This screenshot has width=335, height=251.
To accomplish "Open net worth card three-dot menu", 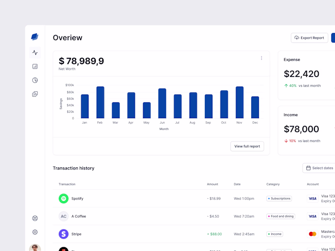I will [261, 58].
